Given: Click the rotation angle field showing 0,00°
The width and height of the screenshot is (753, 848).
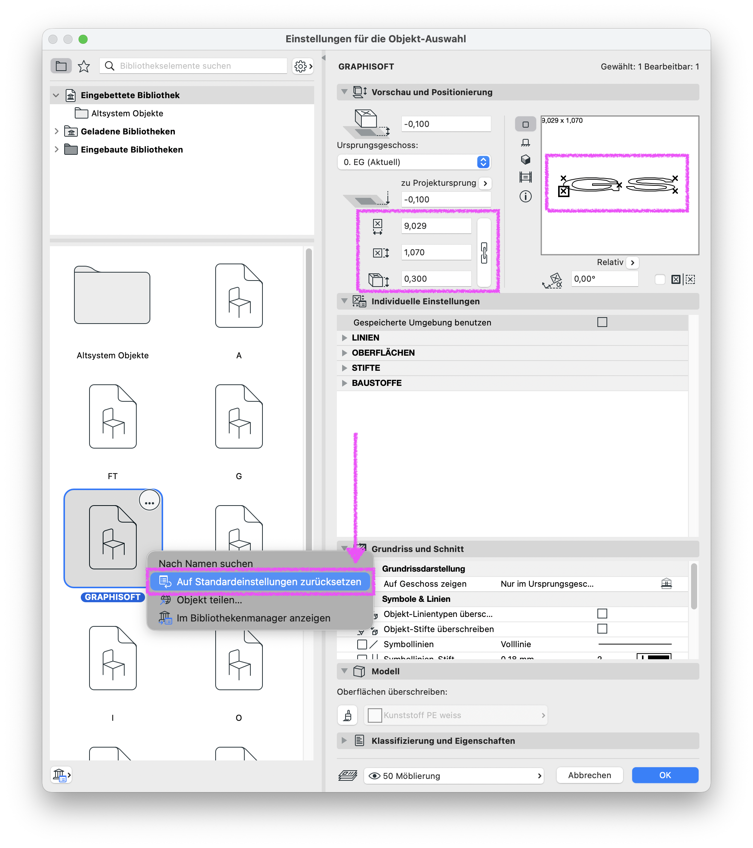Looking at the screenshot, I should coord(604,279).
